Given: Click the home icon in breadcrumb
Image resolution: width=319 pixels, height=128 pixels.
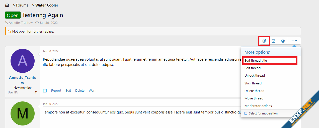Looking at the screenshot, I should (7, 5).
